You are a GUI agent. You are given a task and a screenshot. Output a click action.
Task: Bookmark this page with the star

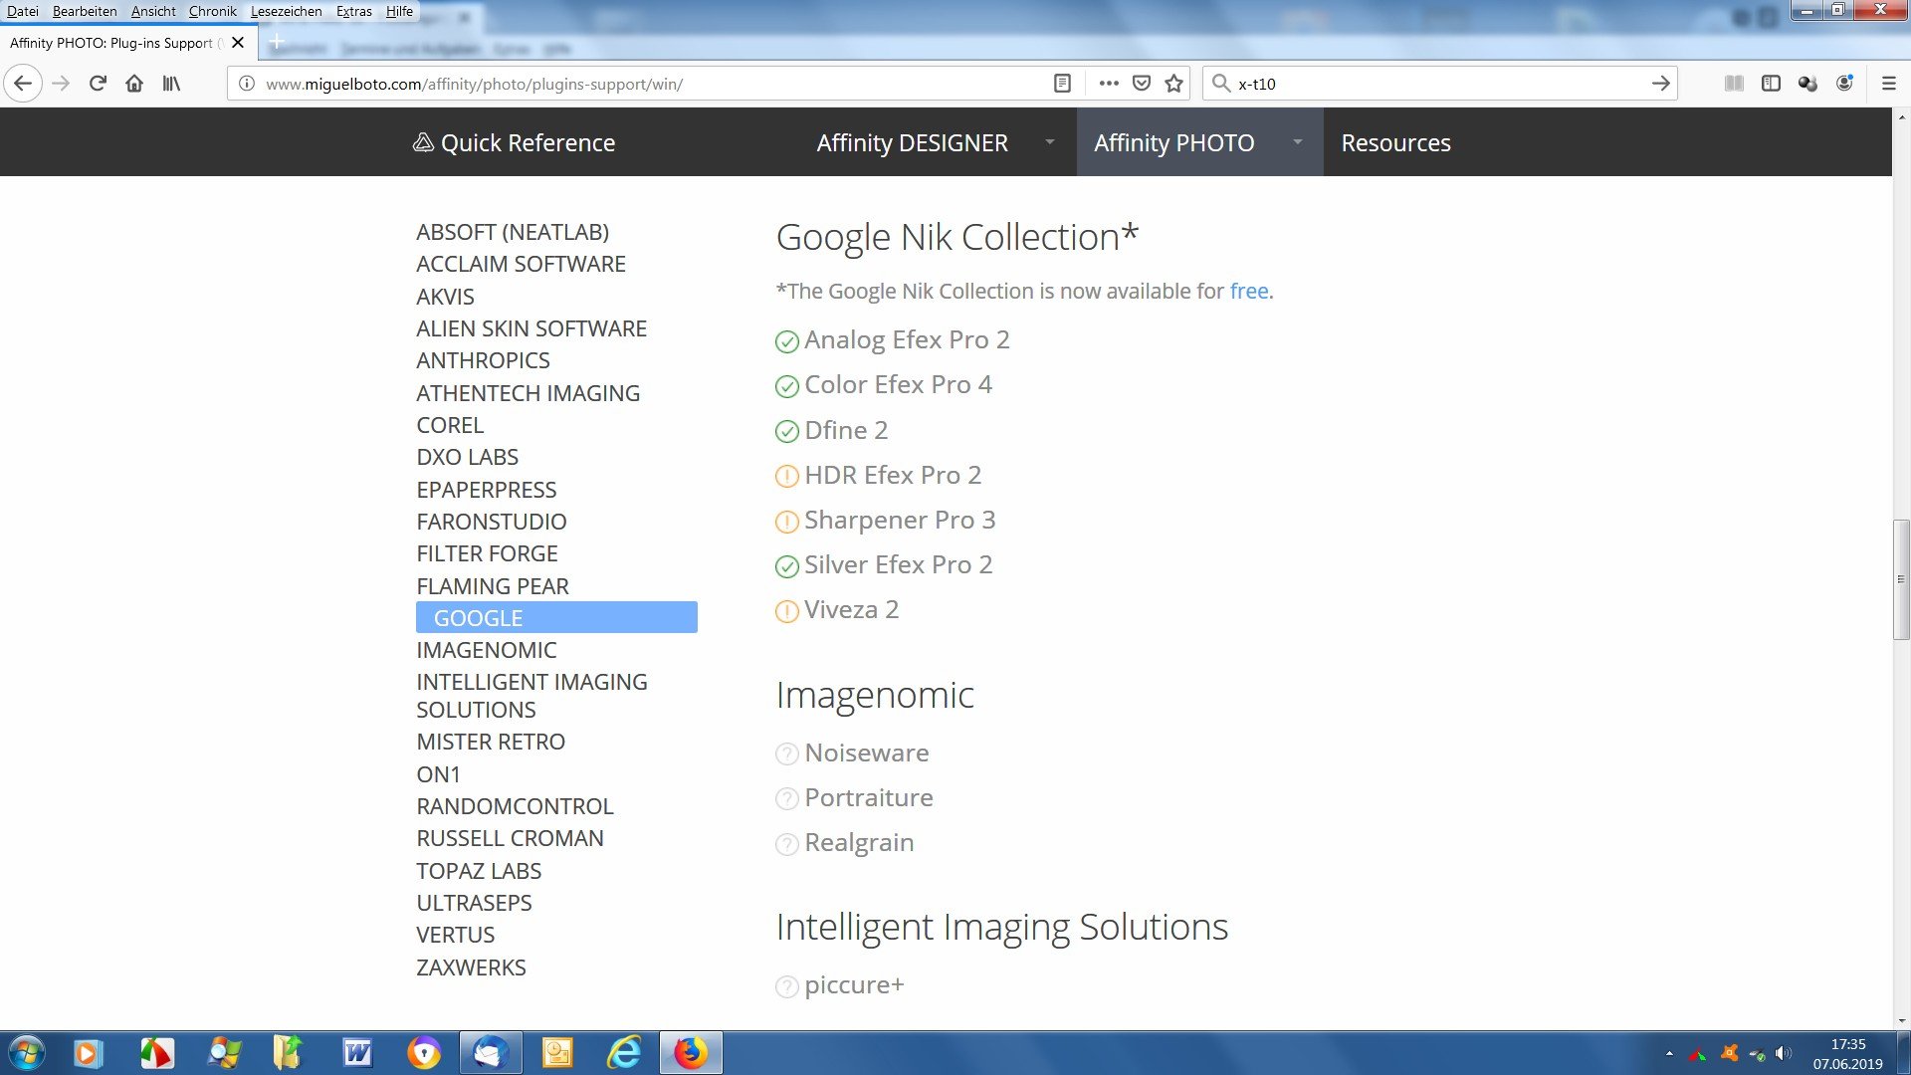point(1174,84)
